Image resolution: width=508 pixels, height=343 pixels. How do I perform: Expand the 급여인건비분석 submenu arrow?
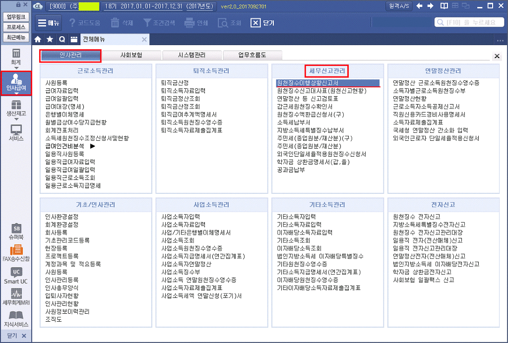93,146
